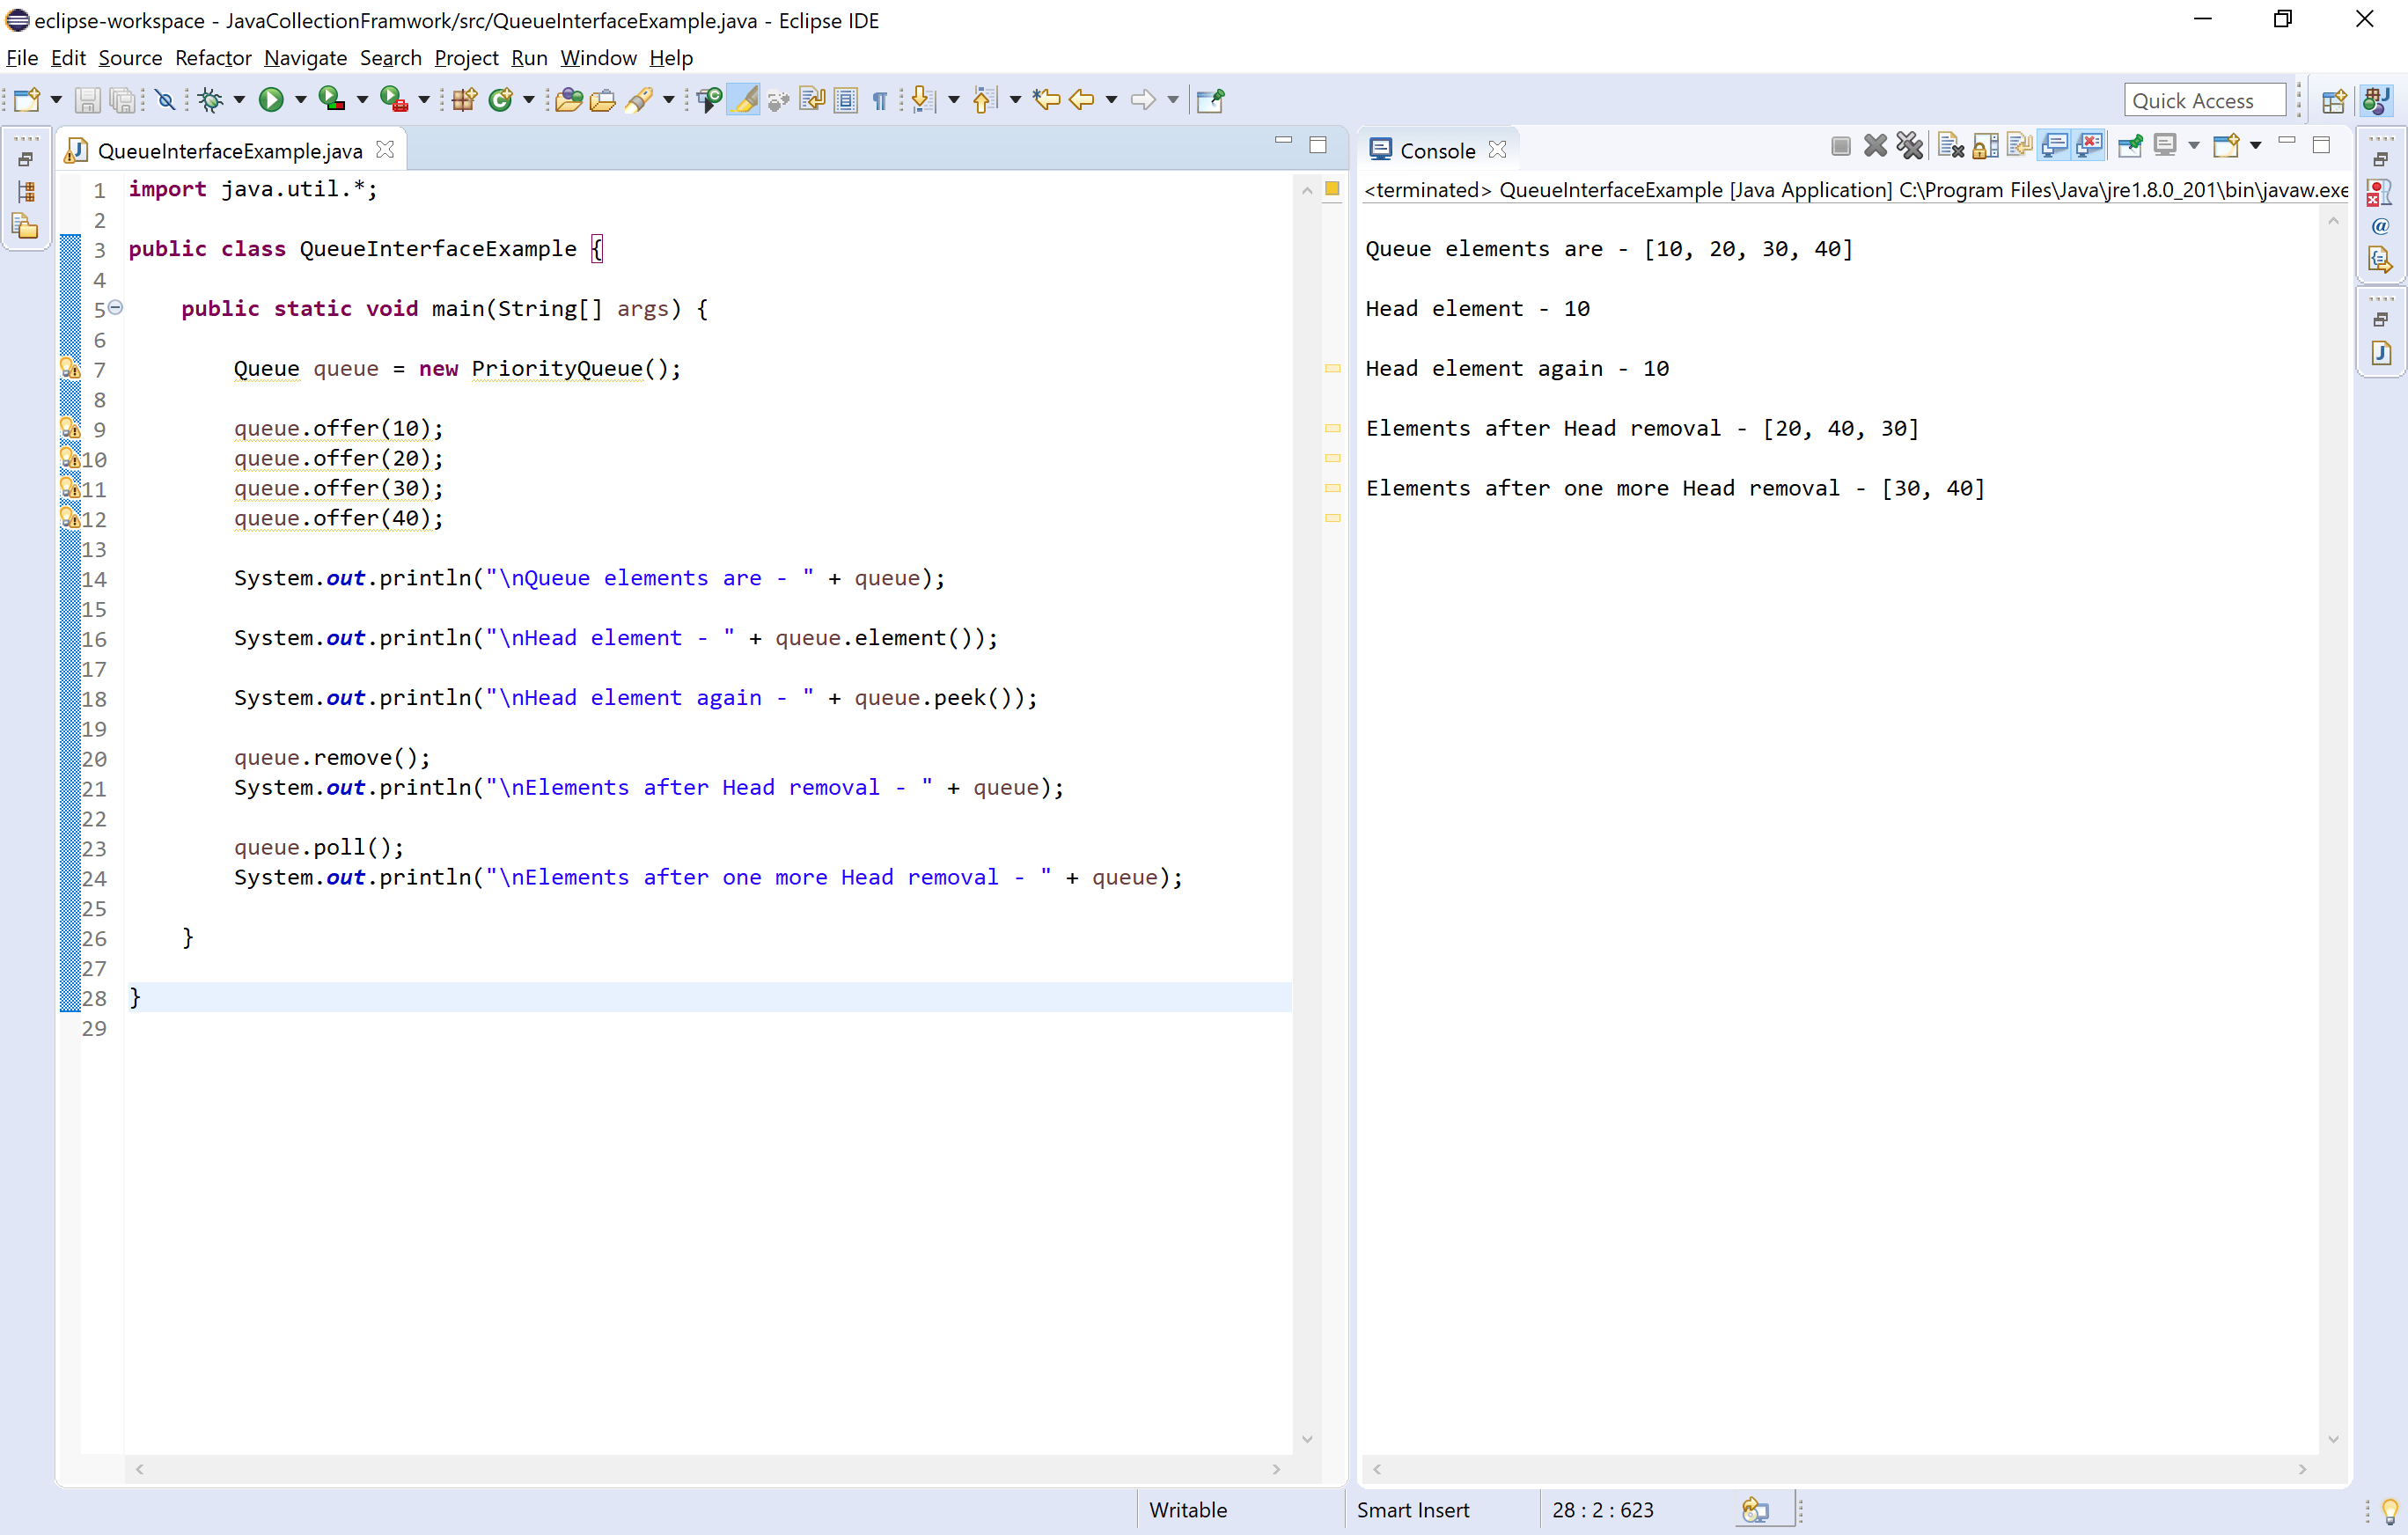Collapse the main method fold on line 5
Image resolution: width=2408 pixels, height=1535 pixels.
[116, 308]
